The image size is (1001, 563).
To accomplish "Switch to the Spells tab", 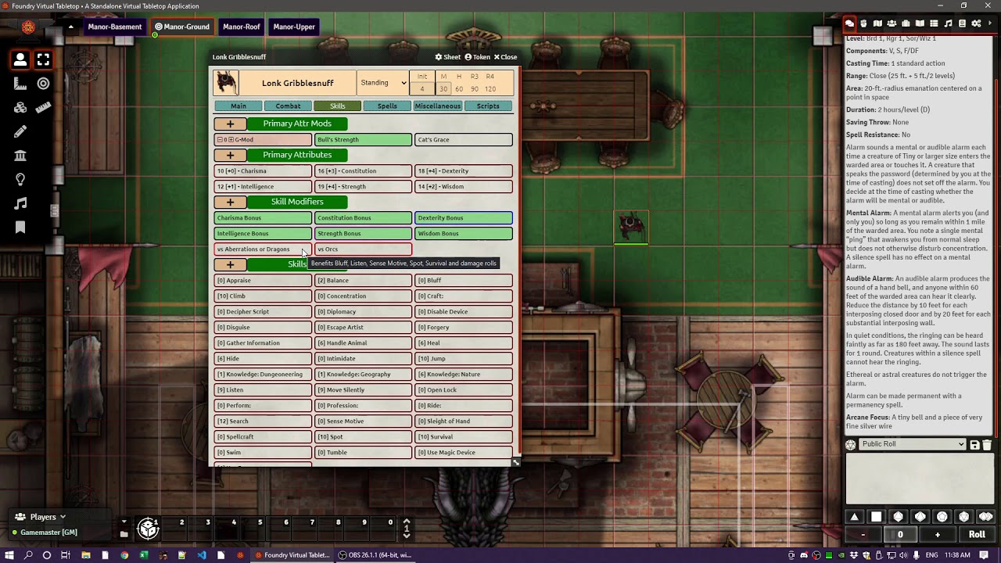I will coord(387,106).
